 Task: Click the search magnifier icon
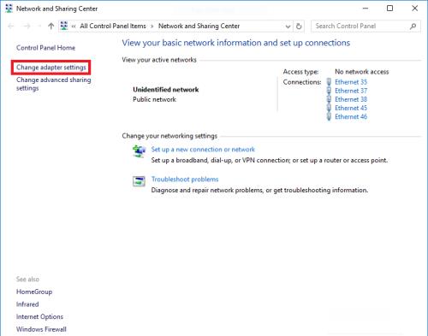(413, 27)
